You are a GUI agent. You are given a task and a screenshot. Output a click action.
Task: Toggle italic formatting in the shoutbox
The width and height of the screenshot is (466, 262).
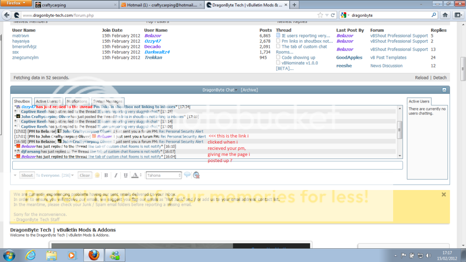tap(116, 175)
